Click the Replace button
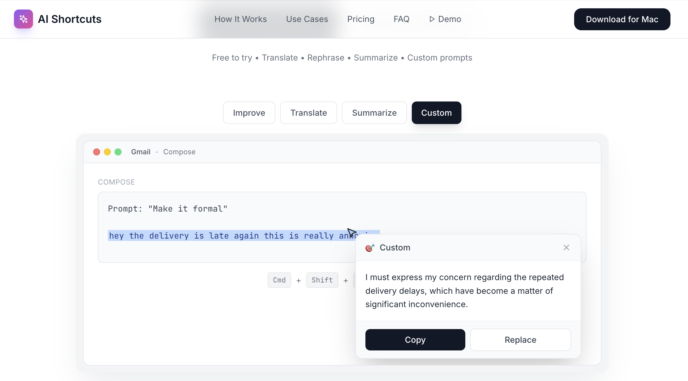Screen dimensions: 688x381 pyautogui.click(x=520, y=339)
